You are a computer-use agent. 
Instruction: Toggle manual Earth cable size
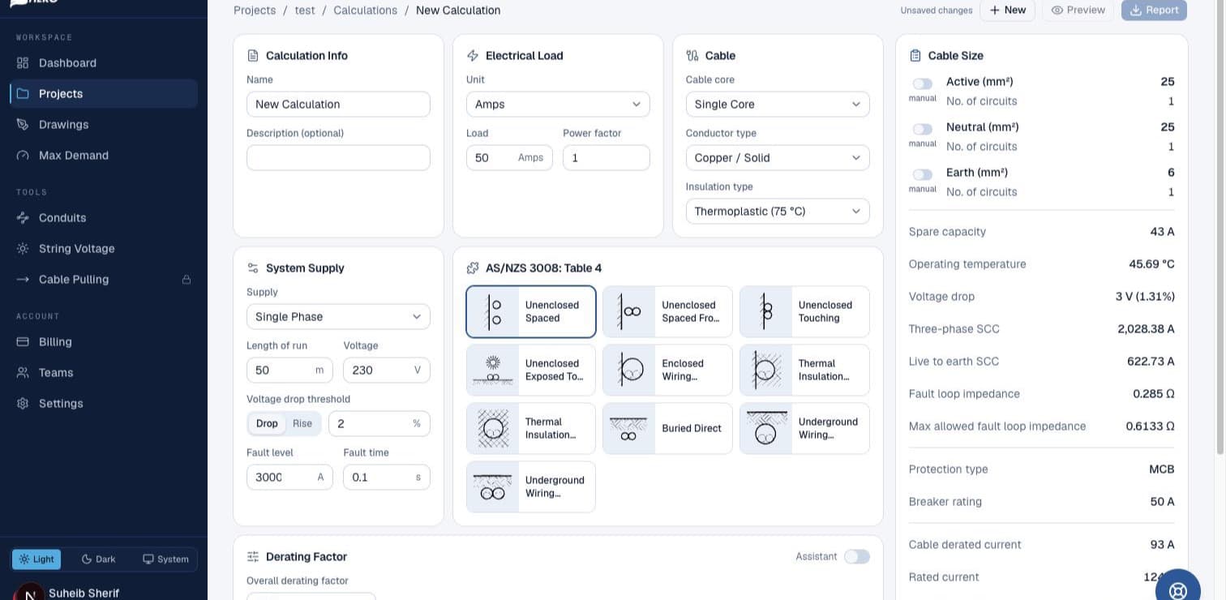tap(922, 174)
